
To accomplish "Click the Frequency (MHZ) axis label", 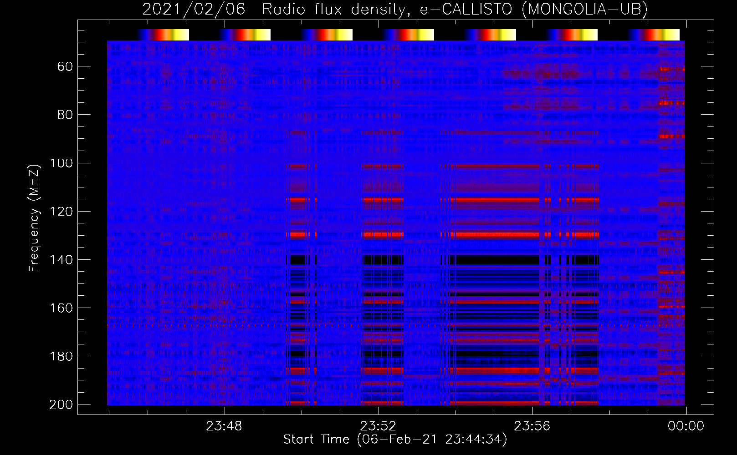I will pyautogui.click(x=34, y=218).
